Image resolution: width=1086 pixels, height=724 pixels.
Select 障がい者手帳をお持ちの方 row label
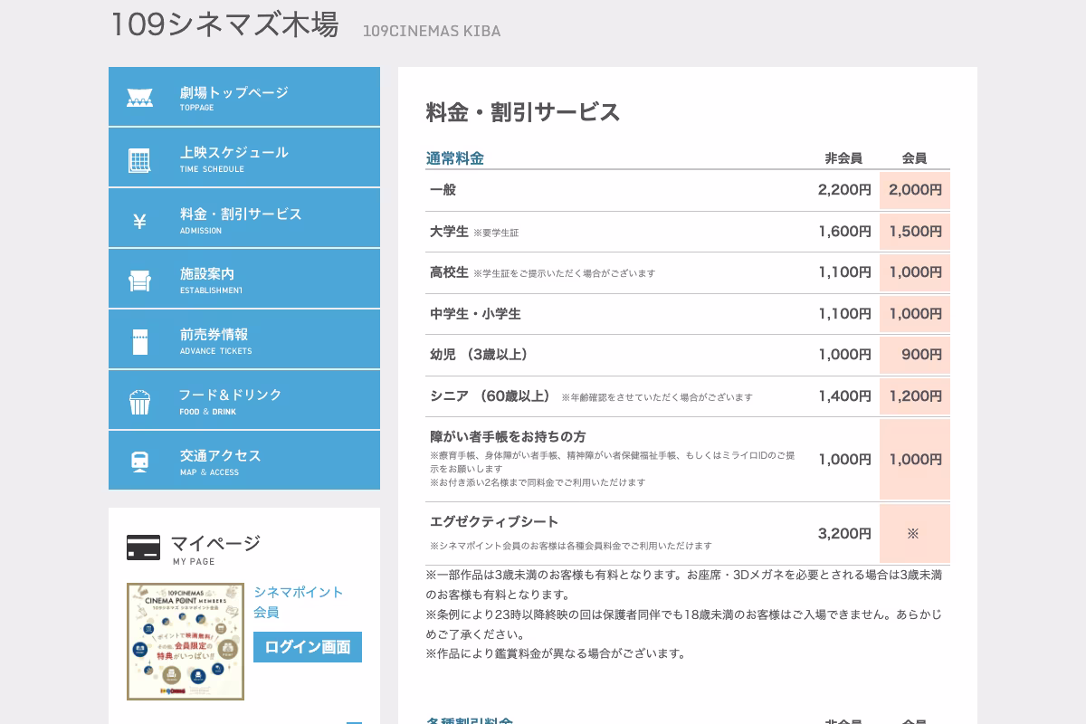[508, 436]
